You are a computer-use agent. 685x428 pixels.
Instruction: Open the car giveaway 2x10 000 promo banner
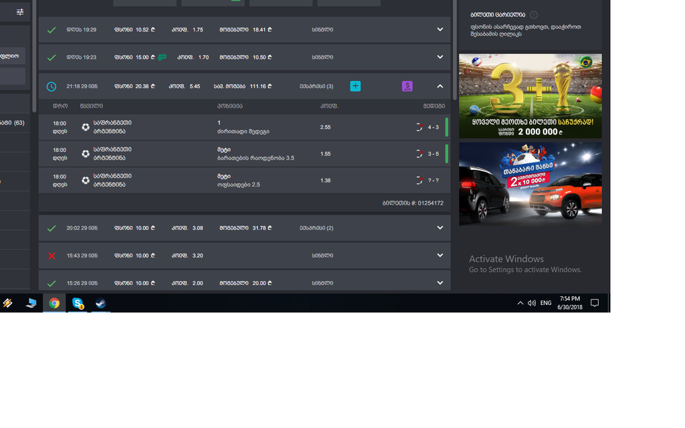[x=530, y=183]
